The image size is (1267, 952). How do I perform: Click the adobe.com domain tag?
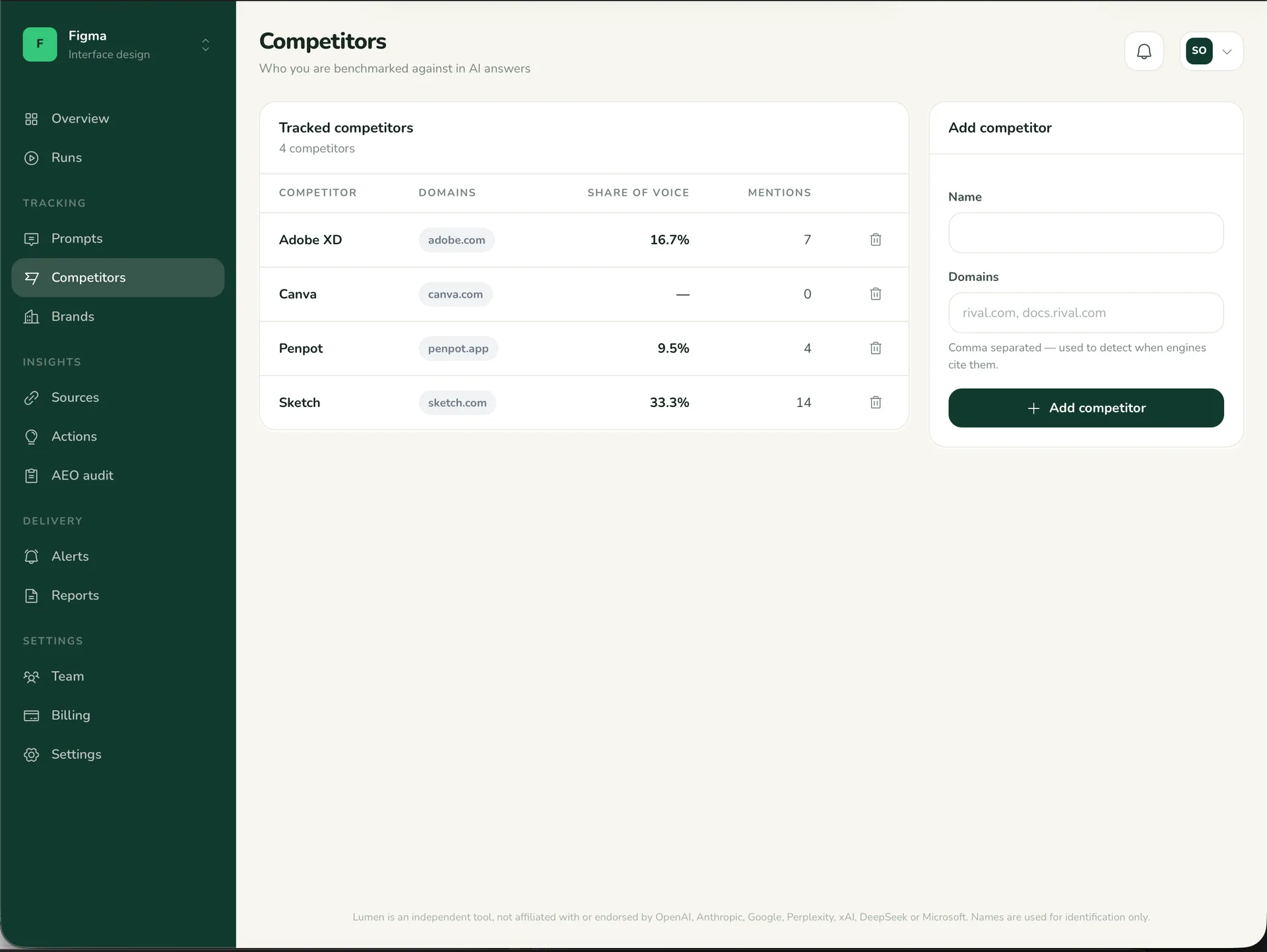(456, 240)
